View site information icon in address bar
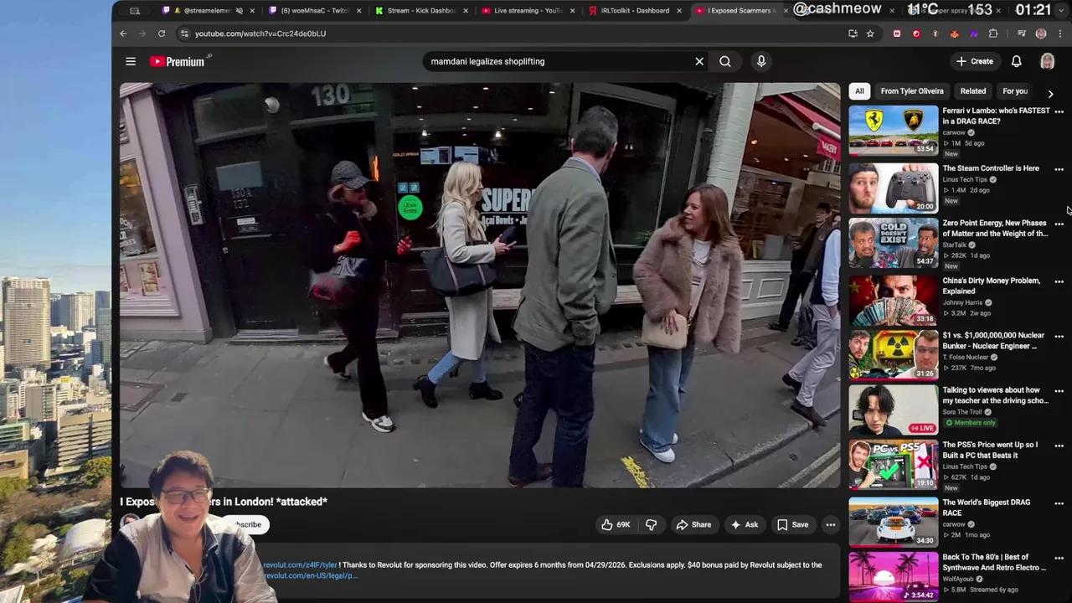Screen dimensions: 1072x603 (184, 33)
